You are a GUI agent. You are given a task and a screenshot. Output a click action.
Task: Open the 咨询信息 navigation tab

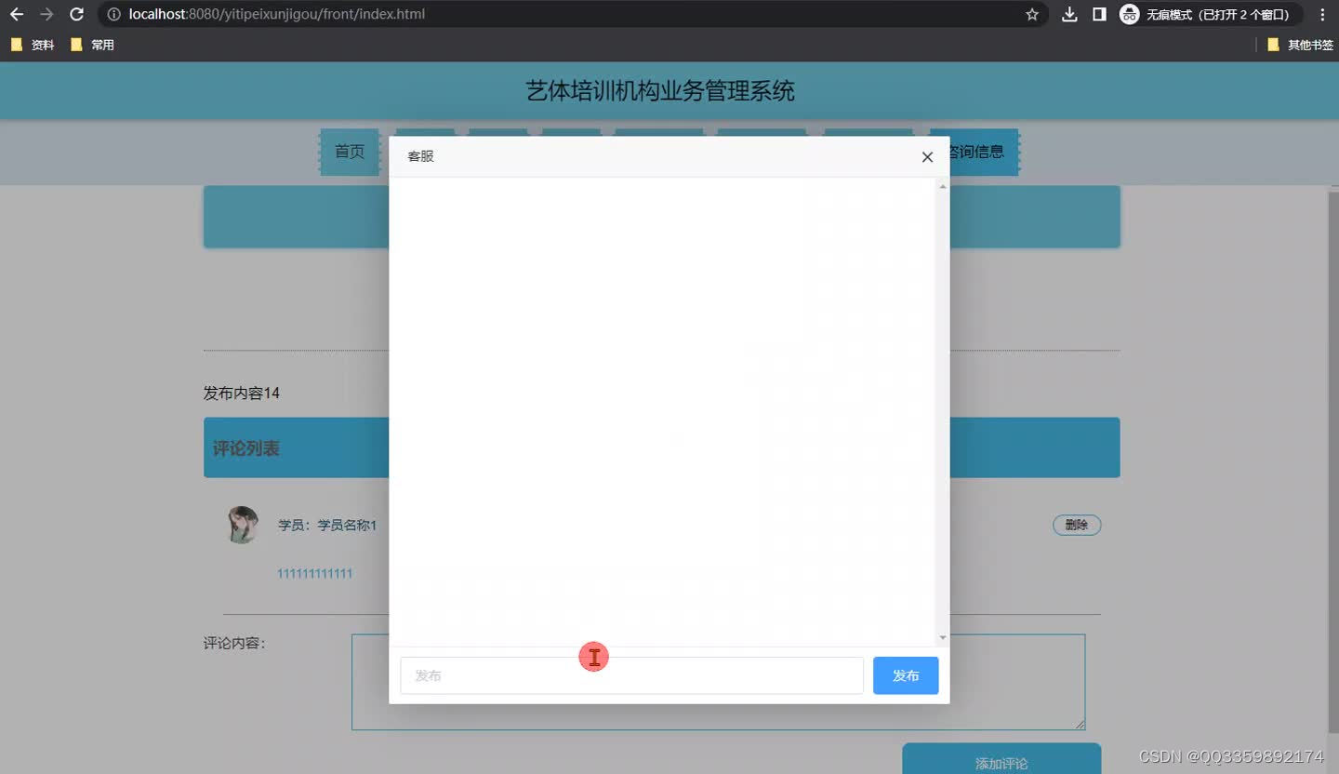pos(985,152)
